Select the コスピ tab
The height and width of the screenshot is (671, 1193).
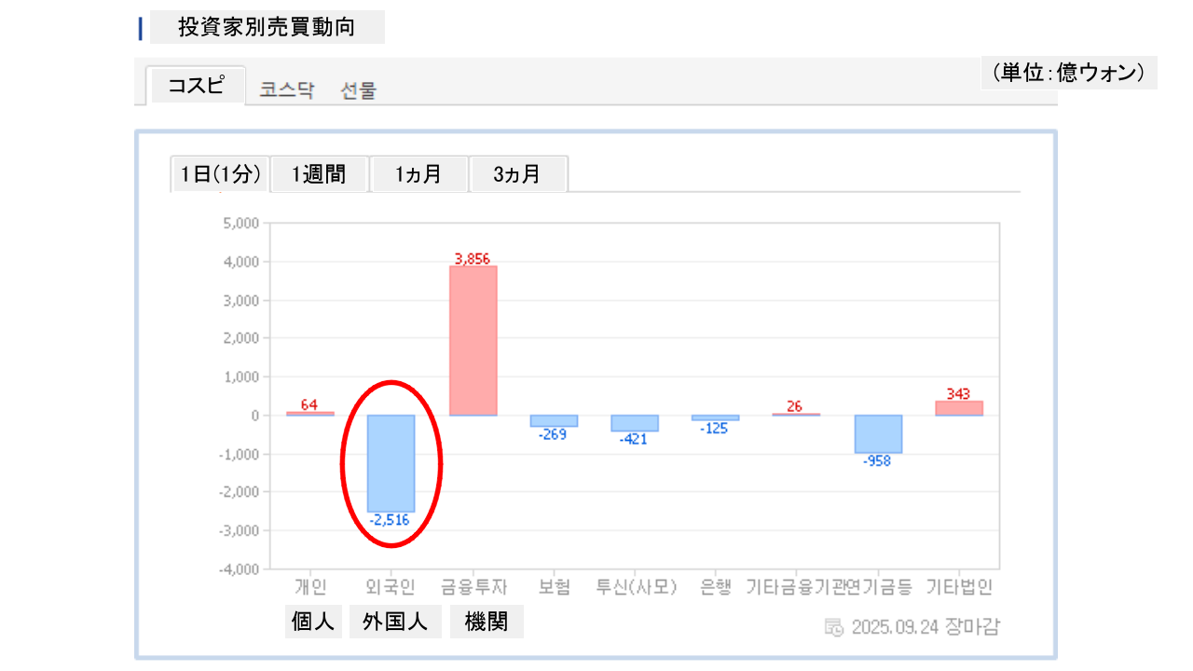click(196, 86)
